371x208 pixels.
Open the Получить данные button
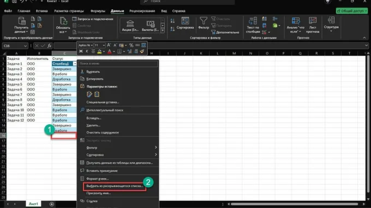coord(21,25)
